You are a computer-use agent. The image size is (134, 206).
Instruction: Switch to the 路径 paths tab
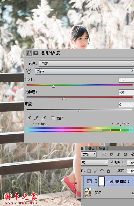102,148
